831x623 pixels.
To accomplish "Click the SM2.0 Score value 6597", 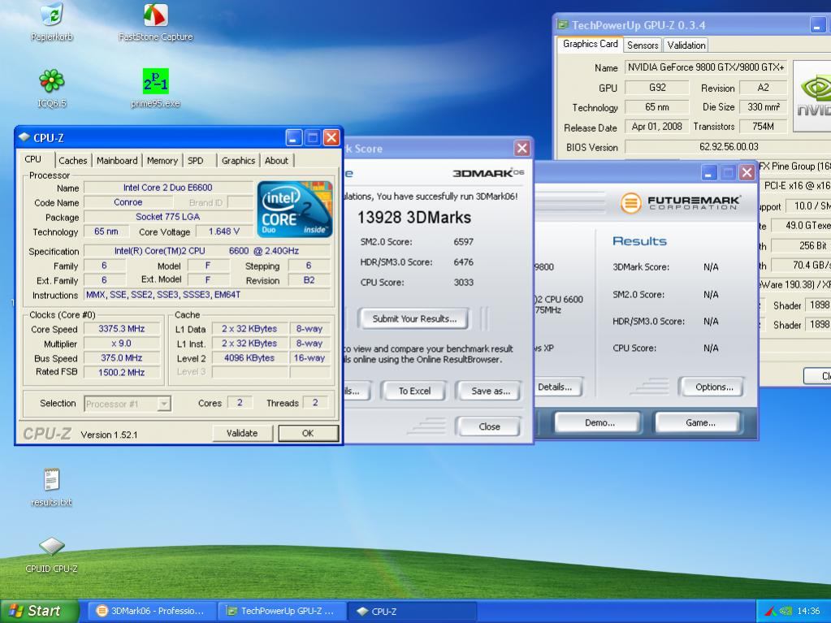I will coord(463,241).
